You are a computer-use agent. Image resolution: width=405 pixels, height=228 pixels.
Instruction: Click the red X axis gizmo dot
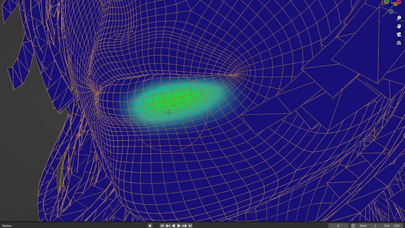tap(399, 2)
